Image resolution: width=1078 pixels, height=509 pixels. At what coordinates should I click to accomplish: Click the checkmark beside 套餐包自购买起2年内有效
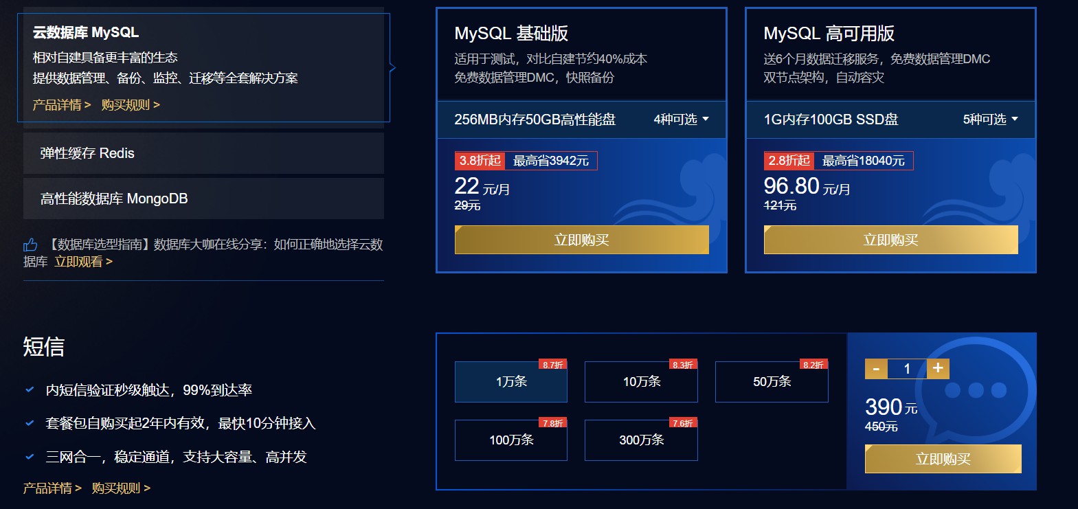[x=30, y=423]
